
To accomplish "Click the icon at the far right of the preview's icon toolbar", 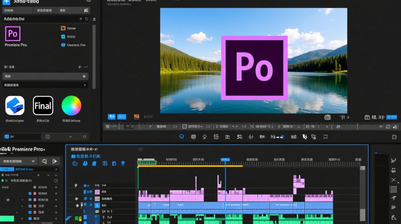I will pos(394,137).
